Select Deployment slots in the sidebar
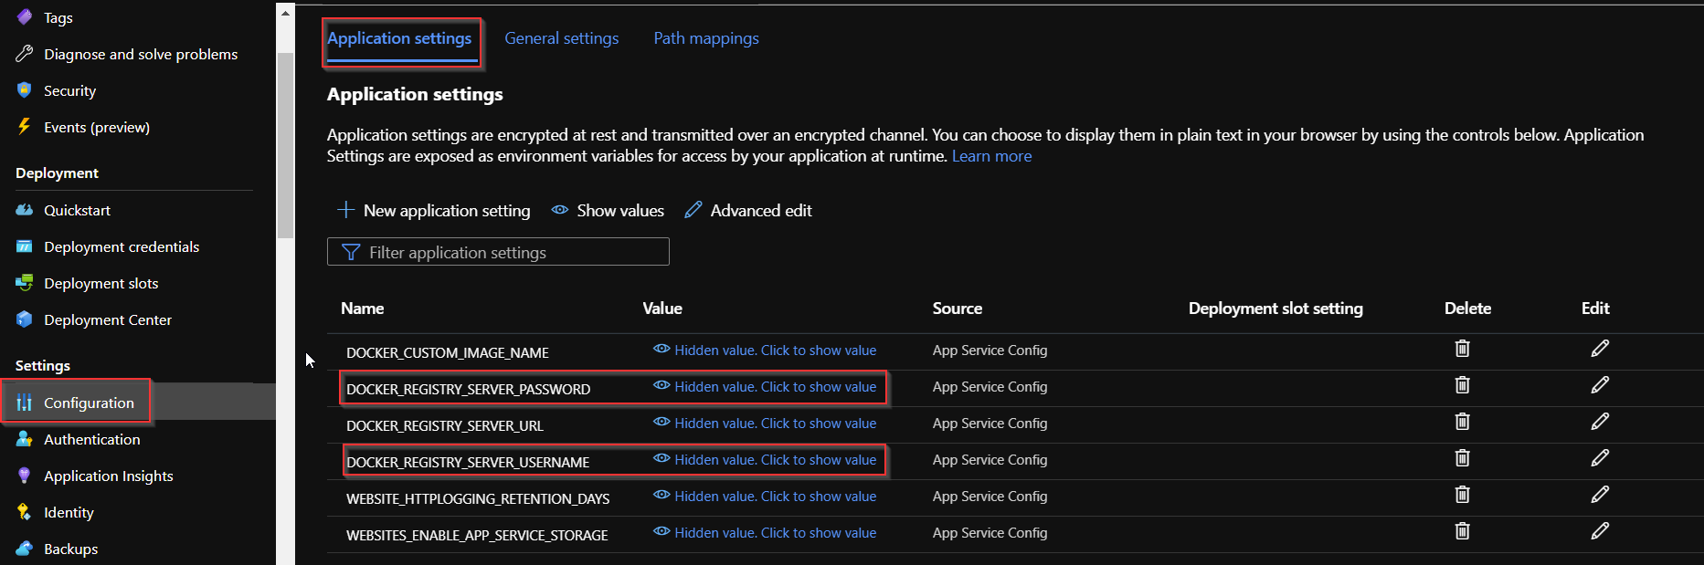Viewport: 1704px width, 565px height. (101, 284)
